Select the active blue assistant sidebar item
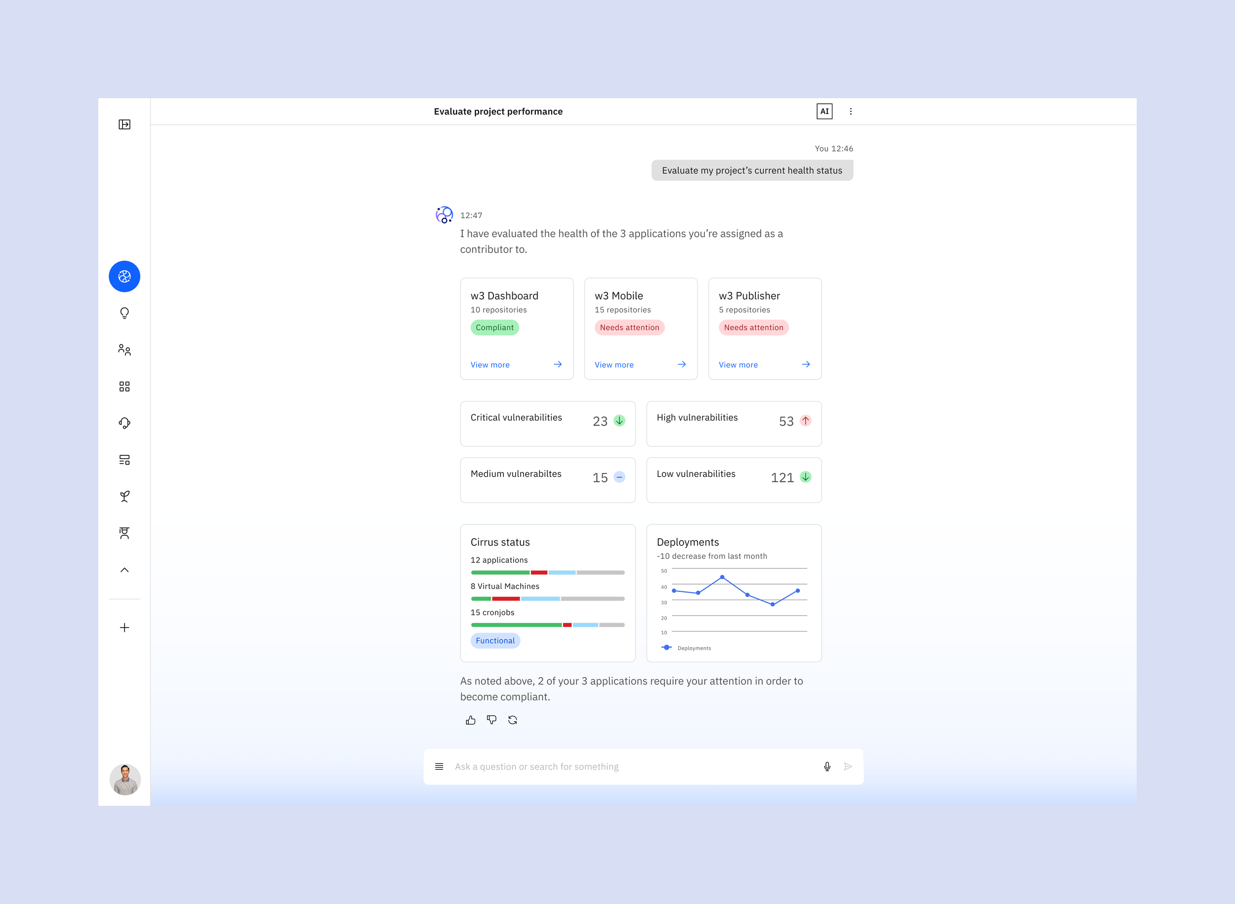1235x904 pixels. [x=124, y=276]
